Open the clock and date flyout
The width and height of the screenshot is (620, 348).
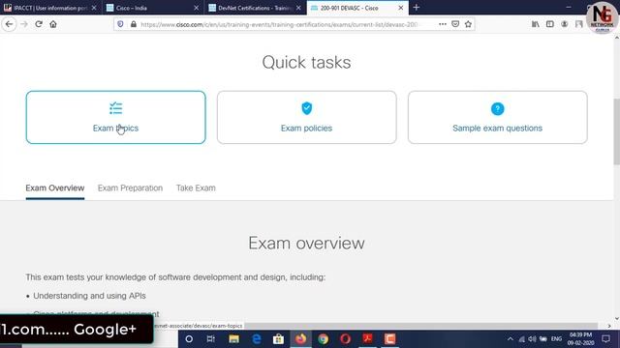581,339
